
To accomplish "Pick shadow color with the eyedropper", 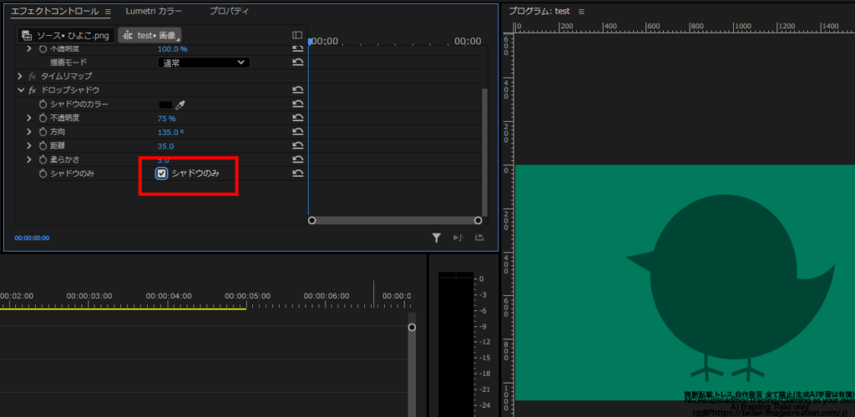I will (x=180, y=104).
